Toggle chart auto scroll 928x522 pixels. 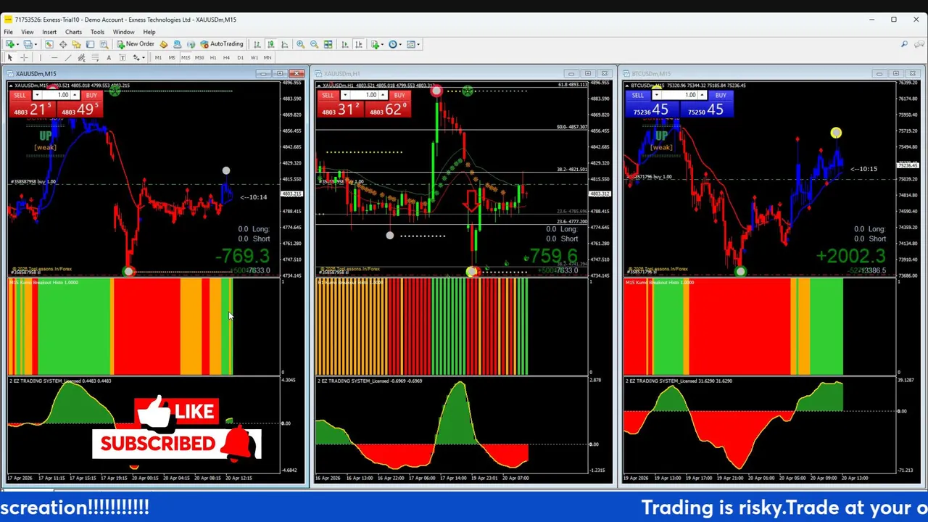point(344,44)
